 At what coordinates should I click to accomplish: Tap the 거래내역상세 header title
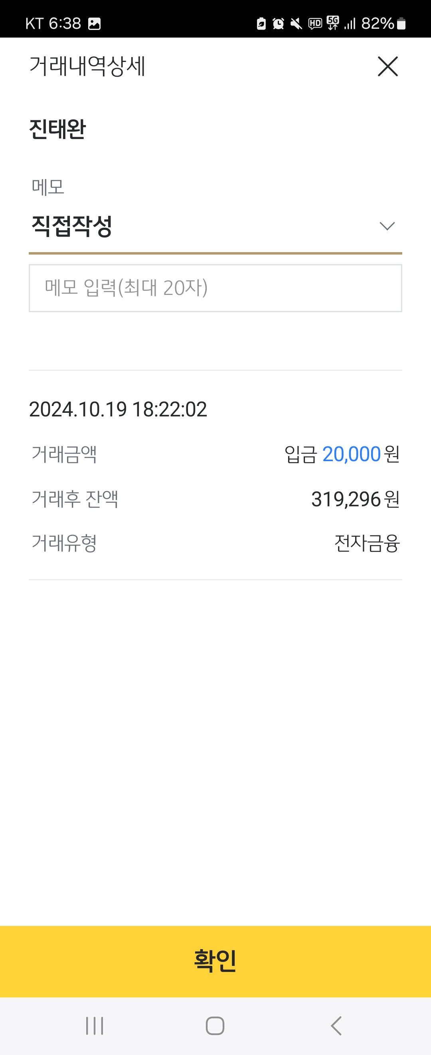tap(87, 66)
